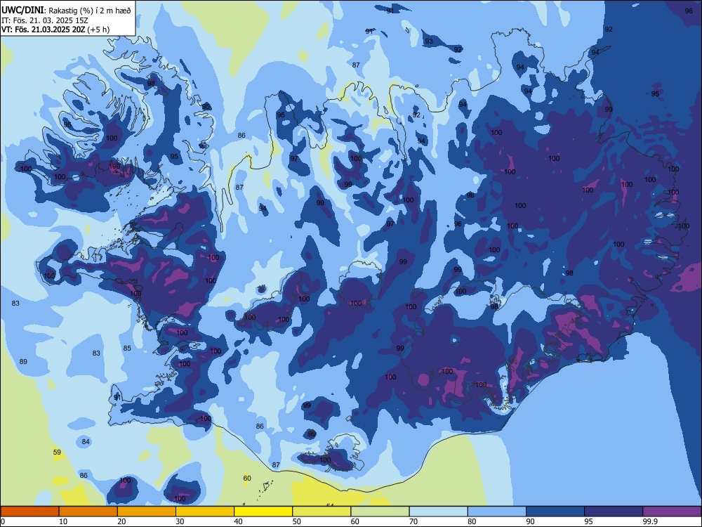Pick the light green 60–70 legend swatch

coord(380,512)
